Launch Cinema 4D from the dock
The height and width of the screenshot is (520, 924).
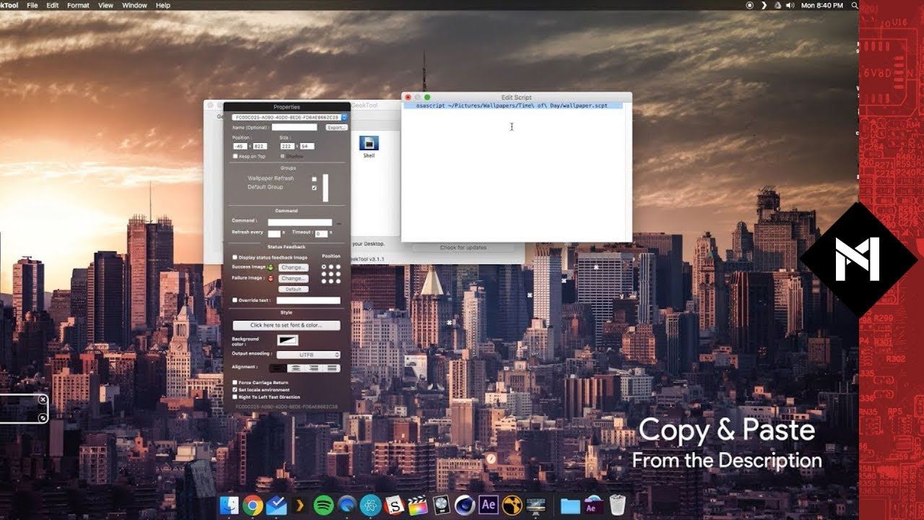tap(465, 505)
